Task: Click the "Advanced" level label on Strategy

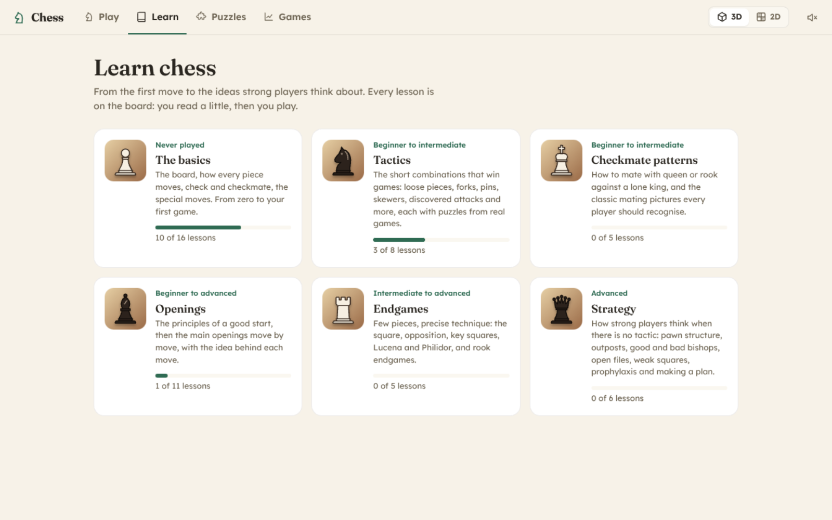Action: [x=609, y=293]
